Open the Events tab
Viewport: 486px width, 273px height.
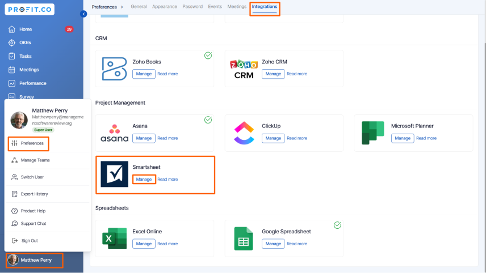click(215, 6)
